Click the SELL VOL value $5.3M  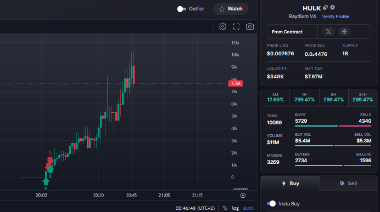(x=364, y=141)
